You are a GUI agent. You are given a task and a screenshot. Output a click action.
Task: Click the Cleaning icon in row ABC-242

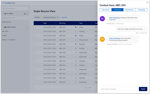[76, 61]
